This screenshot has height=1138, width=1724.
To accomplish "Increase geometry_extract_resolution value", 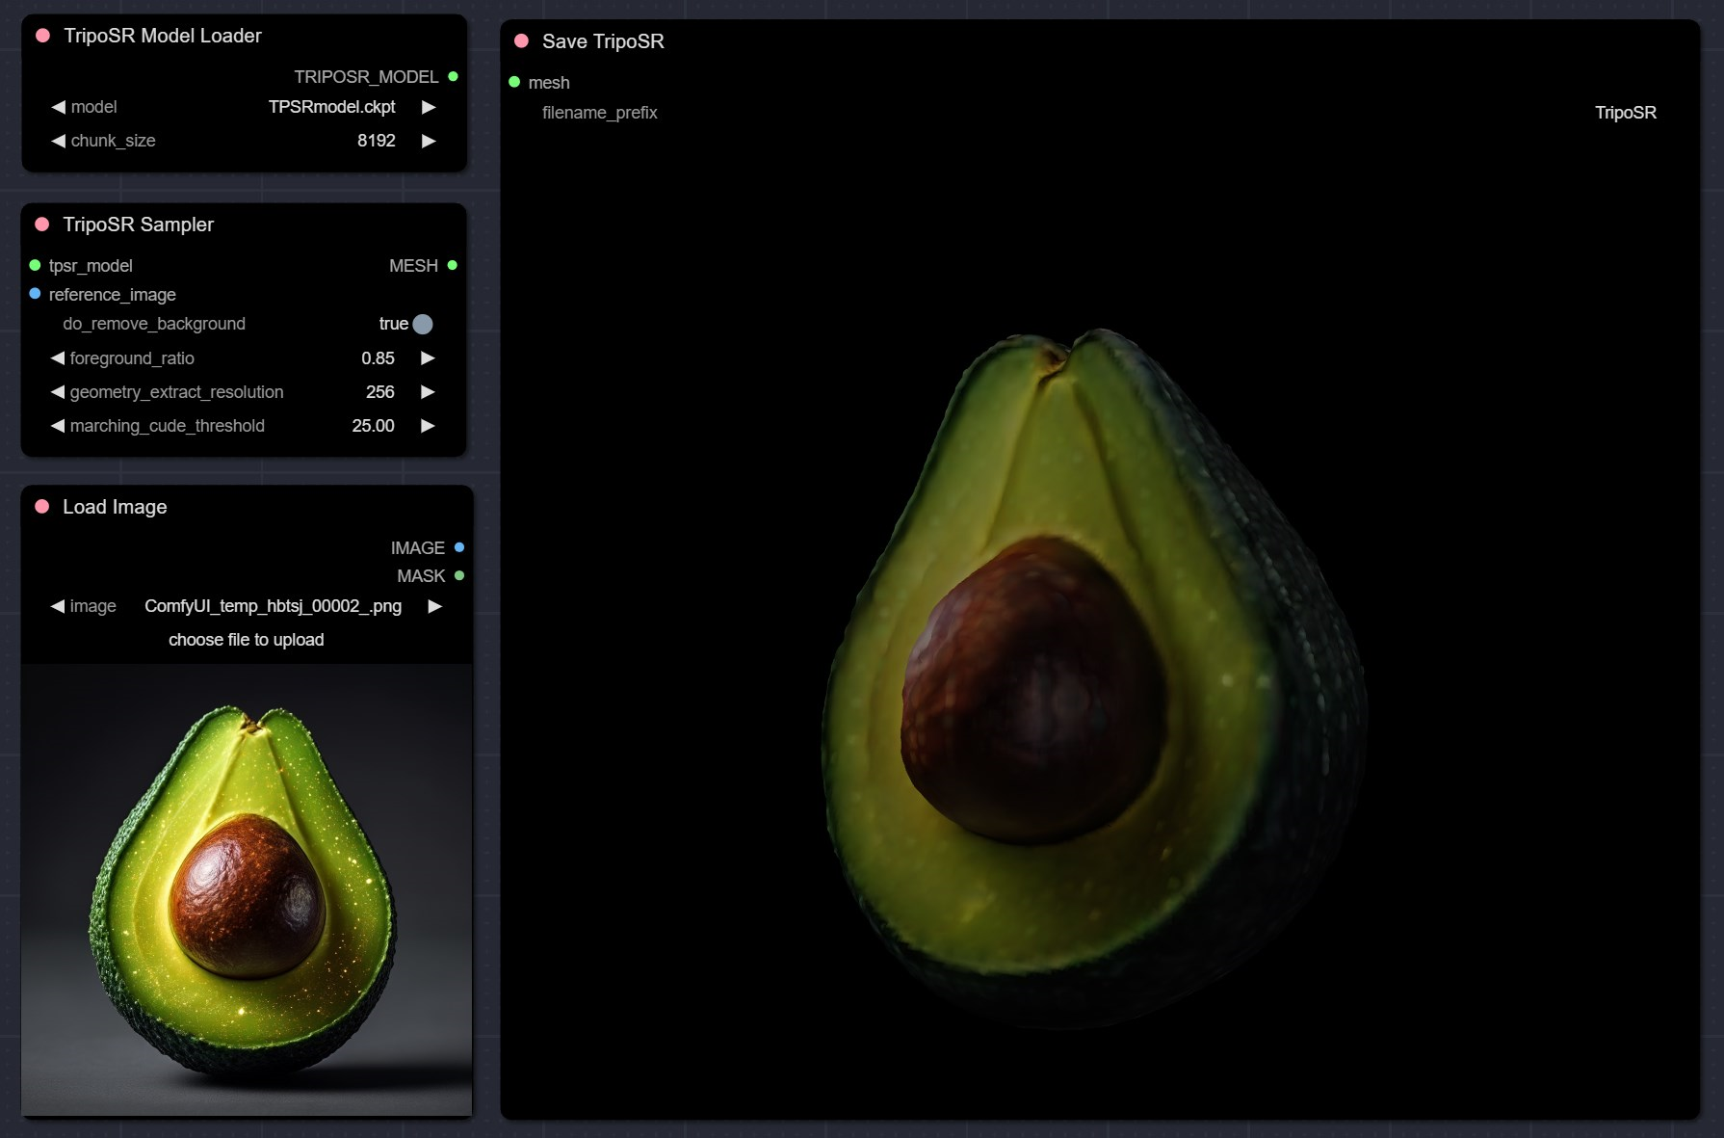I will click(x=428, y=392).
